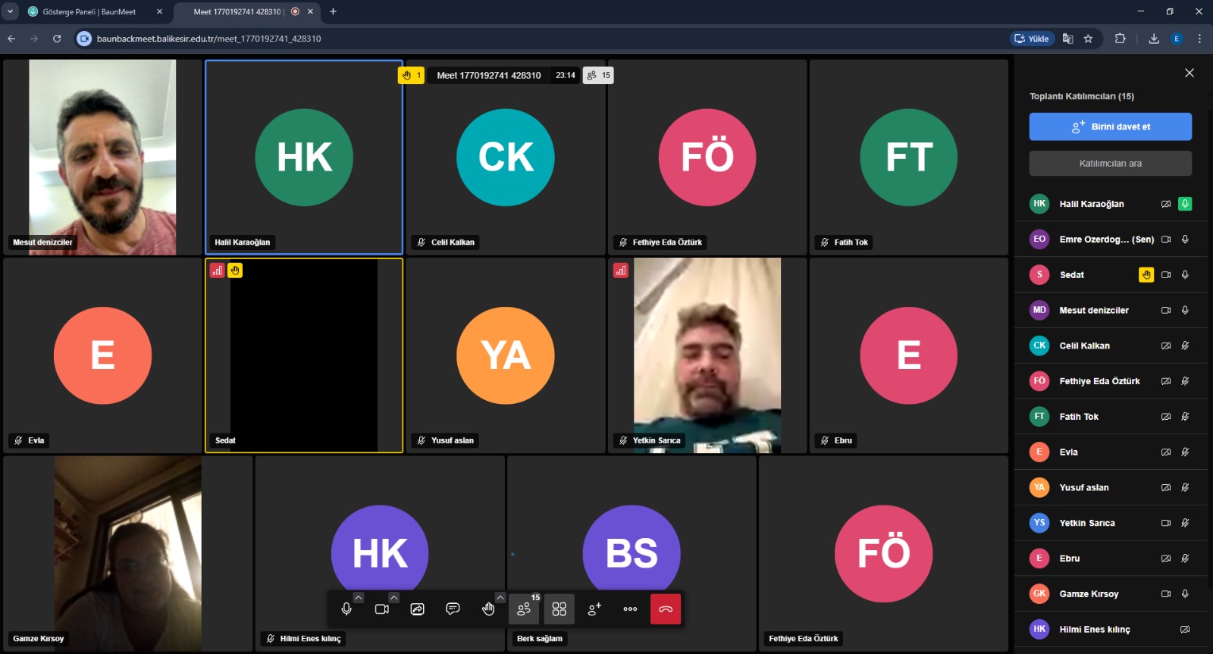The width and height of the screenshot is (1213, 654).
Task: Click the invite people icon in toolbar
Action: (594, 609)
